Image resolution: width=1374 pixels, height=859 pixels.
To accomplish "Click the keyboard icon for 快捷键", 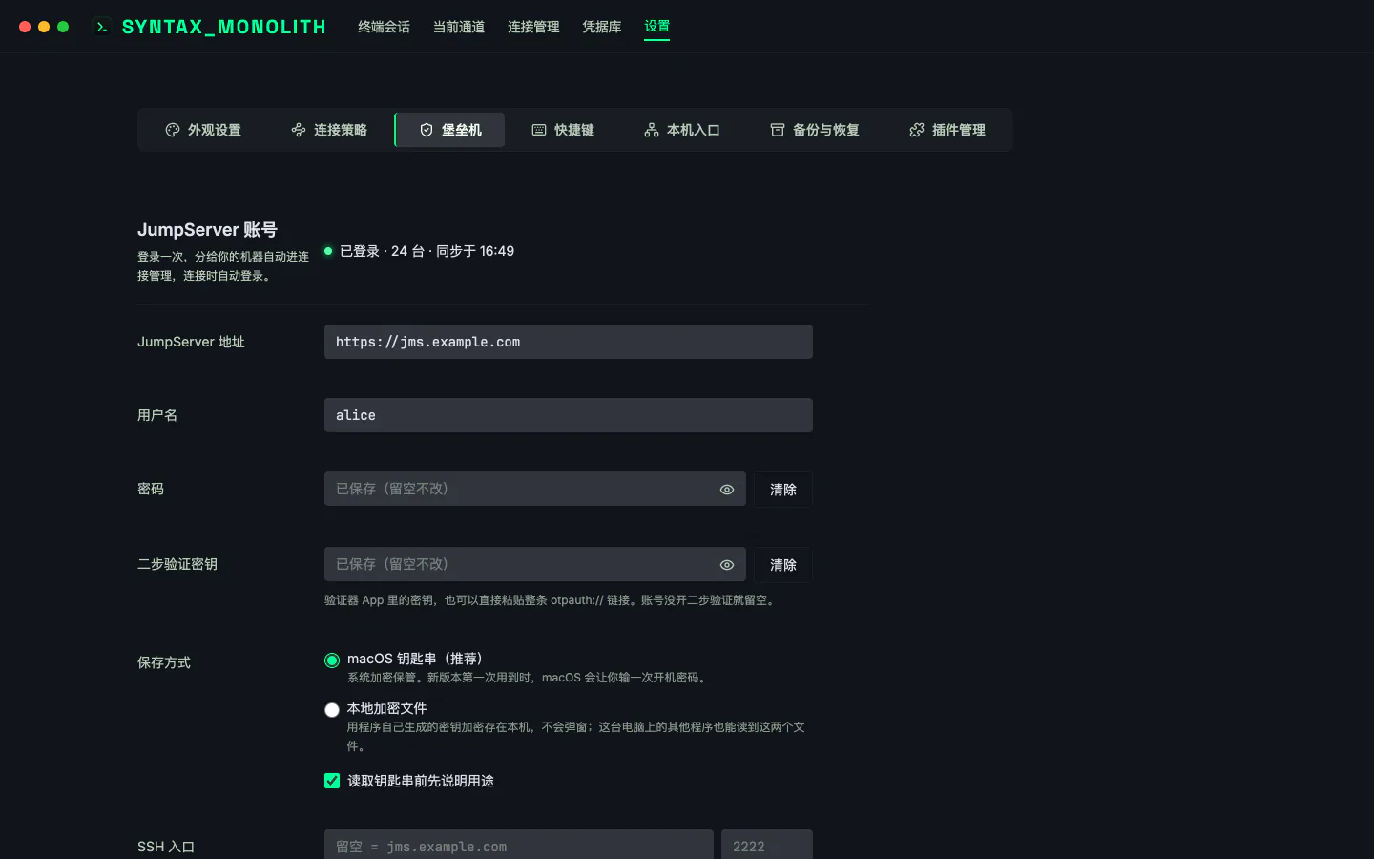I will 539,130.
